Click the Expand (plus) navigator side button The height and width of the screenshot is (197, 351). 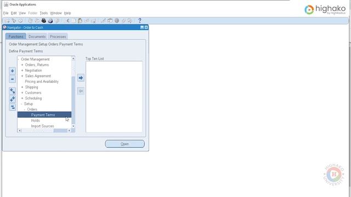coord(12,71)
